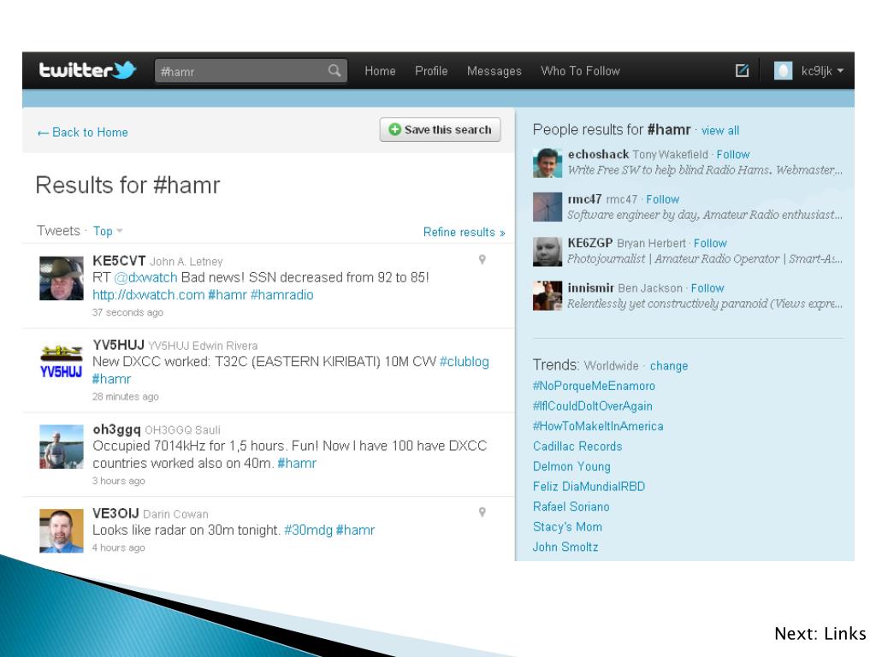This screenshot has width=876, height=657.
Task: Open http://dxwatch.com link
Action: click(148, 295)
